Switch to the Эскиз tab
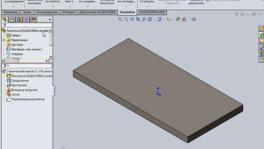Image resolution: width=264 pixels, height=149 pixels. tap(27, 12)
